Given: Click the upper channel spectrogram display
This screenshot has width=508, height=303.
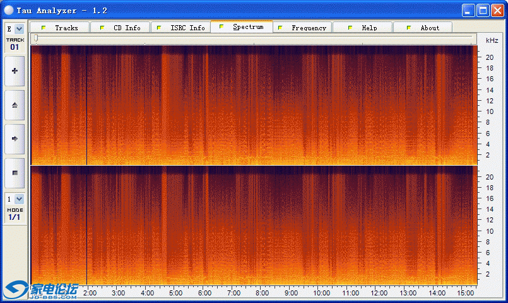Looking at the screenshot, I should [252, 105].
